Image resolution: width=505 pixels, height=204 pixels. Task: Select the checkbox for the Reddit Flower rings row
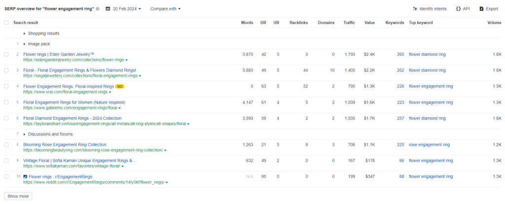[6, 176]
